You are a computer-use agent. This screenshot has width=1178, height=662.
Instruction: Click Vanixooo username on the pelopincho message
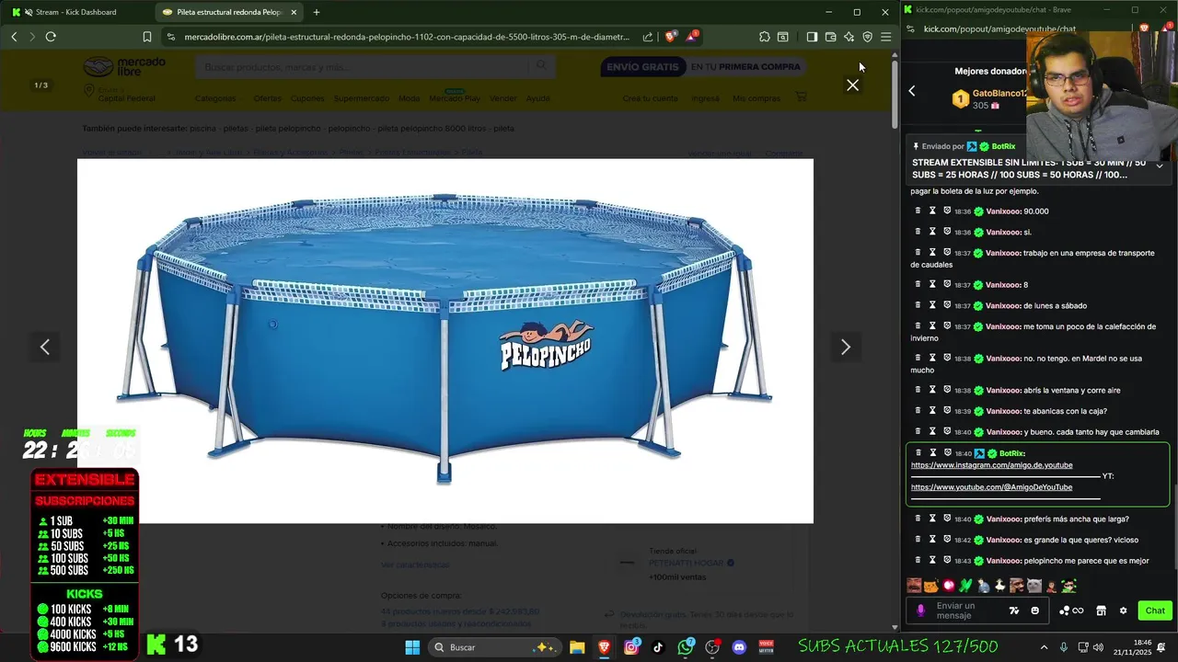[1002, 561]
